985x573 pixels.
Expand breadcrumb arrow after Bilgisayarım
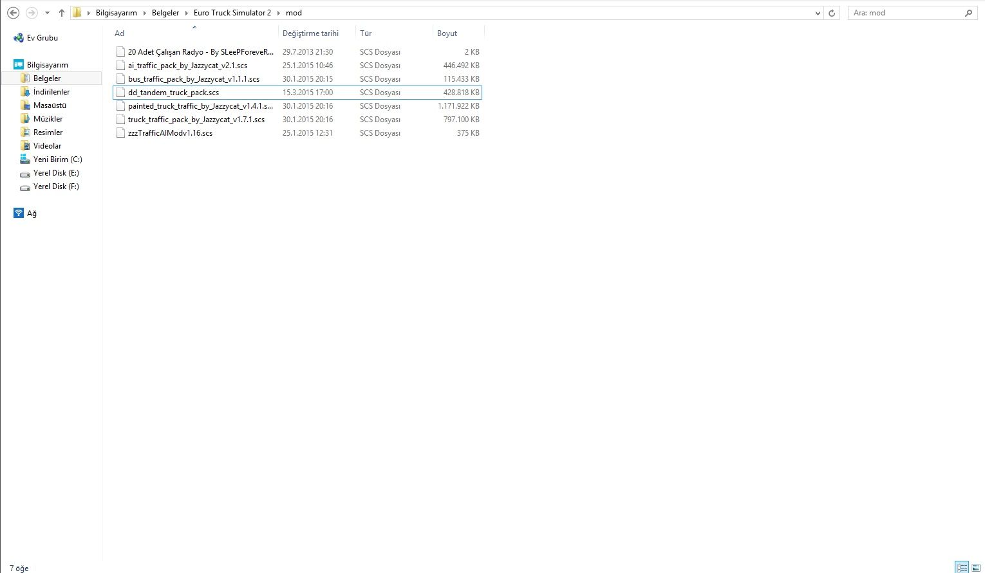(144, 13)
